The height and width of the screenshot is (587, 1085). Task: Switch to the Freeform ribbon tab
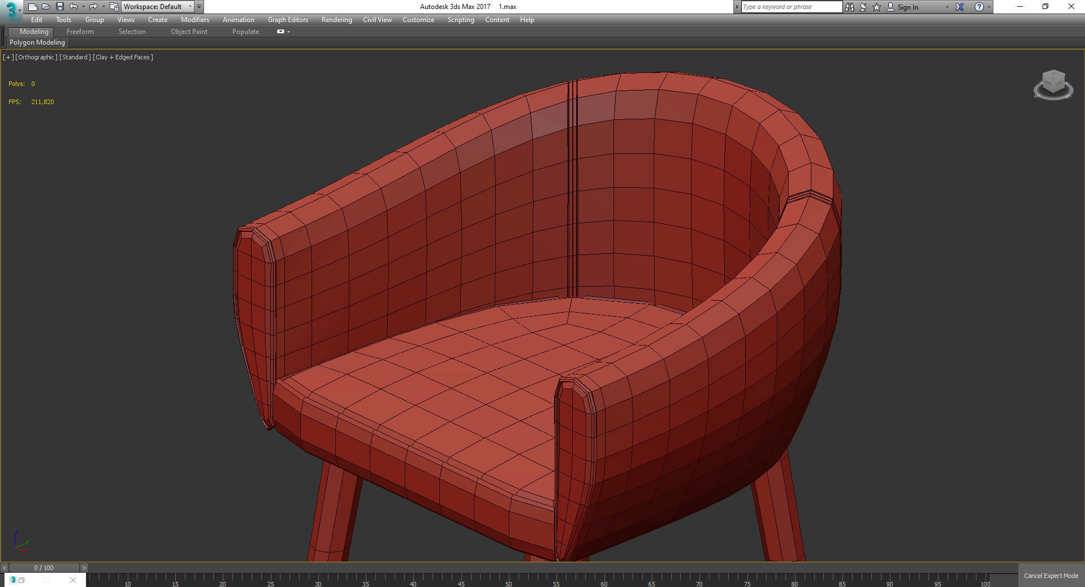point(80,32)
